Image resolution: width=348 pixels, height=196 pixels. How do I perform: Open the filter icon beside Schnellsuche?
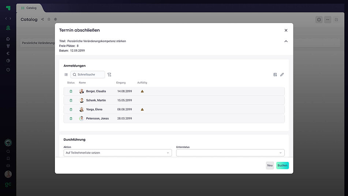(109, 75)
